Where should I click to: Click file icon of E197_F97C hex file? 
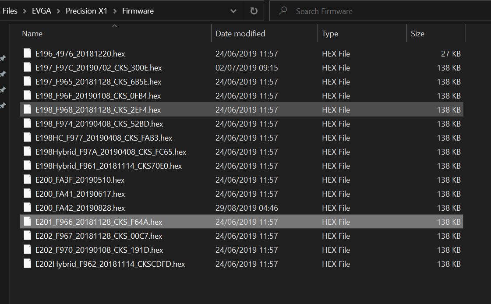[x=28, y=68]
